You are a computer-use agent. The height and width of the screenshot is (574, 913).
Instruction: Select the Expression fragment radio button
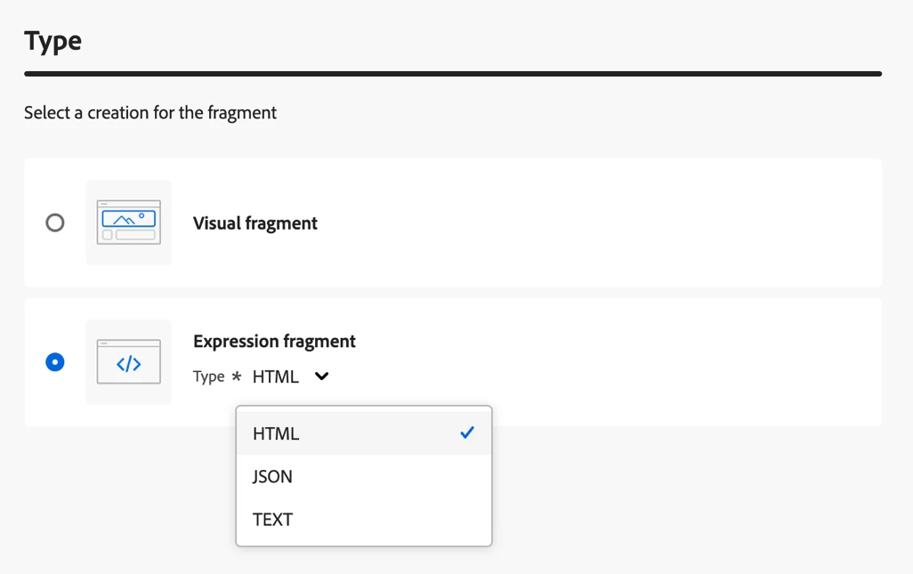click(x=55, y=362)
